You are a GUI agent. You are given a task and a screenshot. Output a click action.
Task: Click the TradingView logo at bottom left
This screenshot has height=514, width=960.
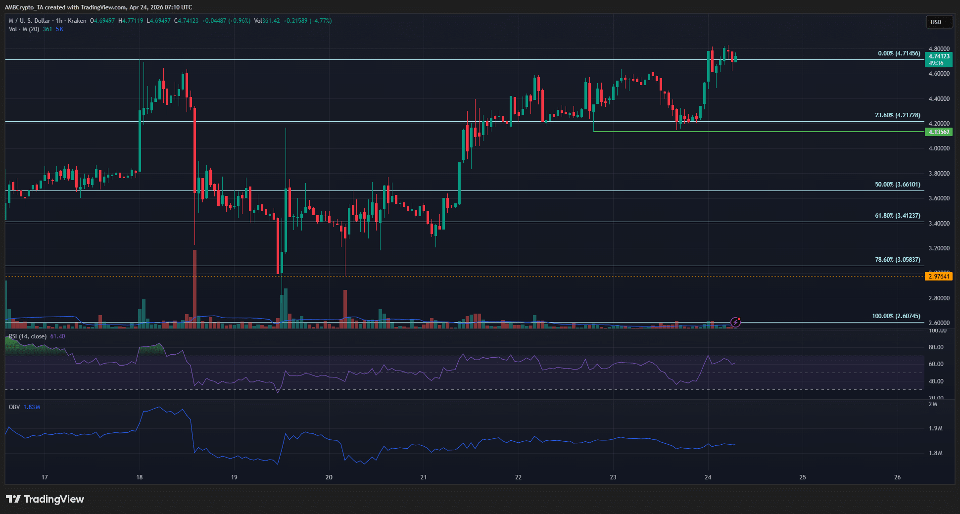point(45,499)
